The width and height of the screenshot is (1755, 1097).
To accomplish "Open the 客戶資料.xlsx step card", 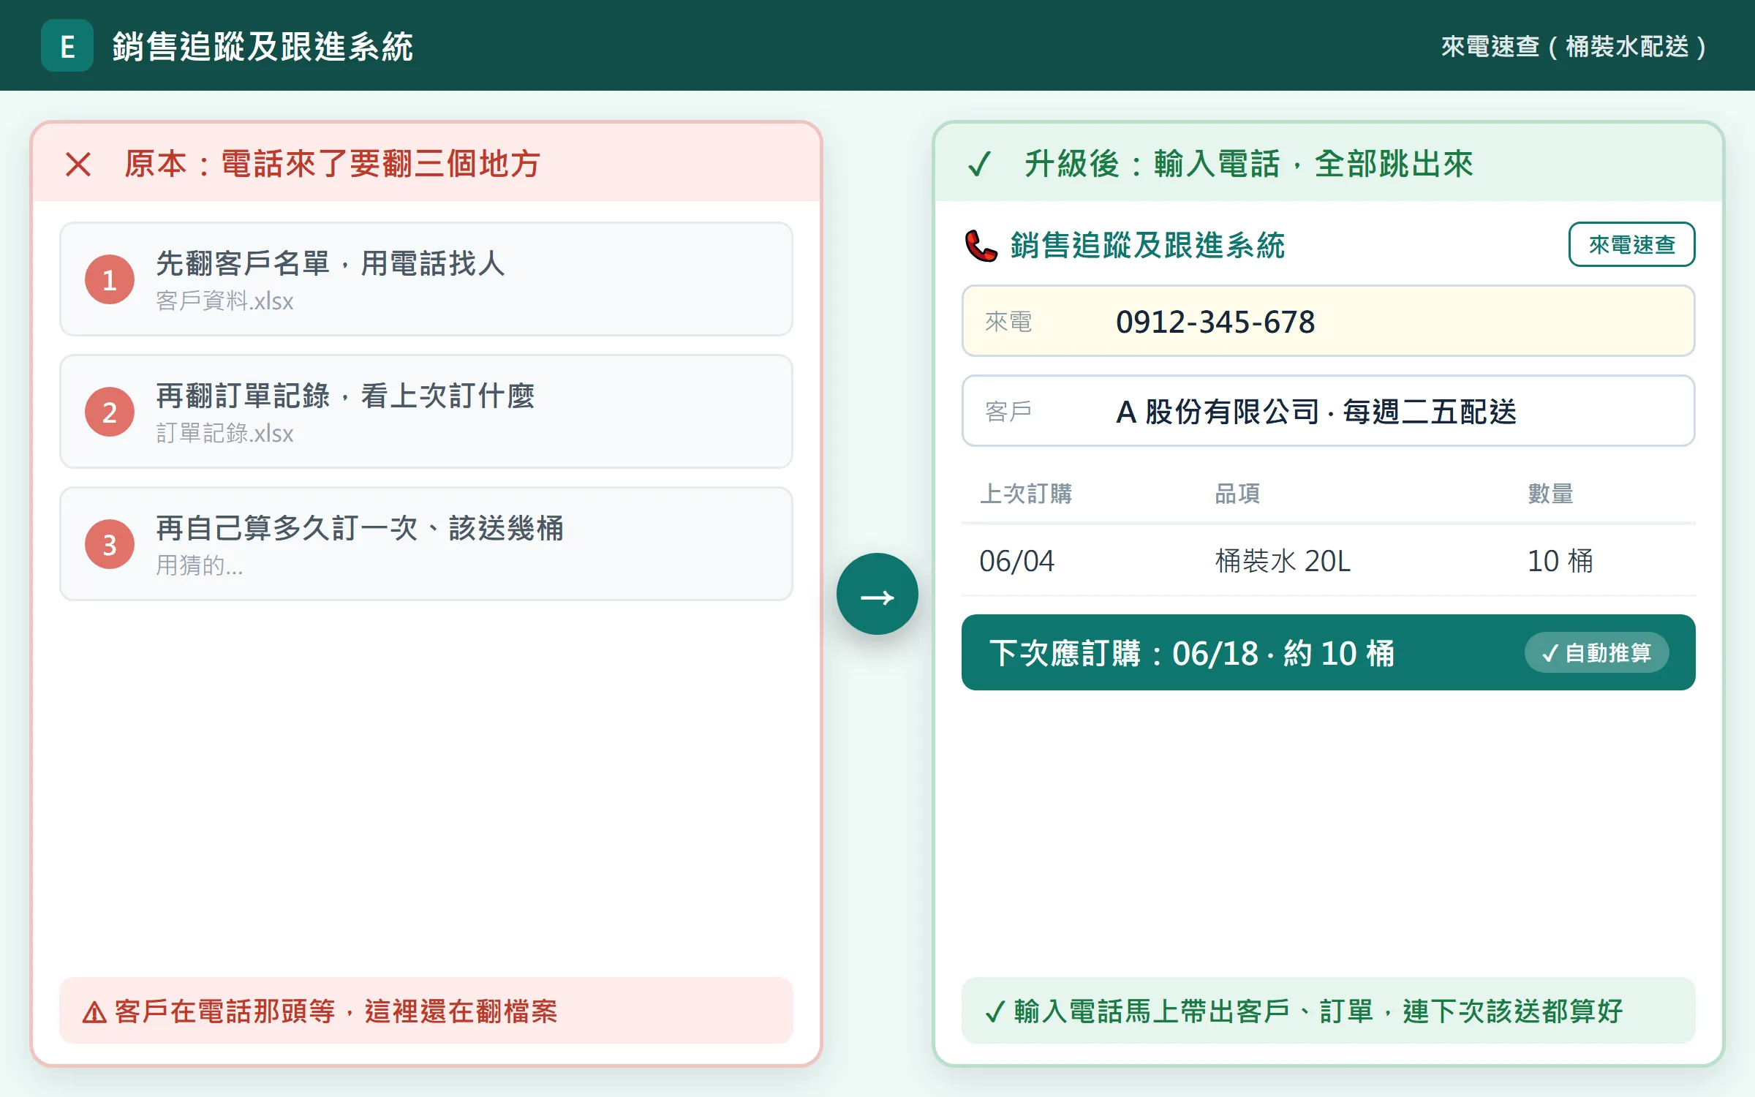I will (426, 279).
